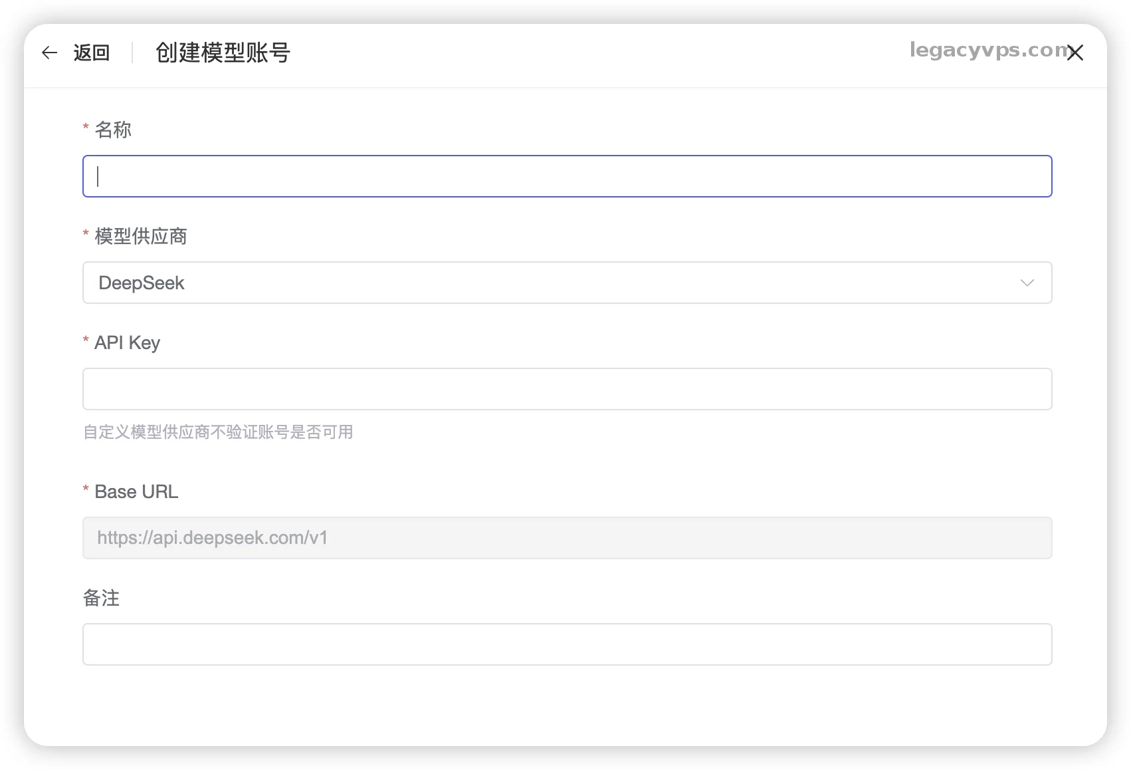Click the API Key field label
The width and height of the screenshot is (1131, 770).
point(128,342)
